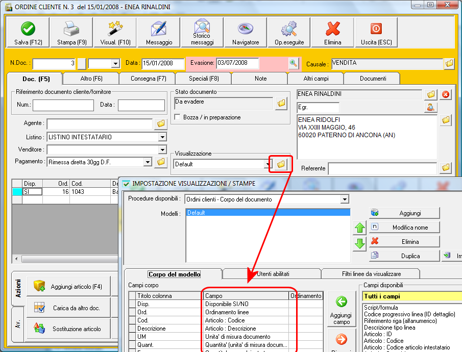Launch the Navigatore compass tool
Viewport: 462px width, 352px height.
tap(246, 33)
